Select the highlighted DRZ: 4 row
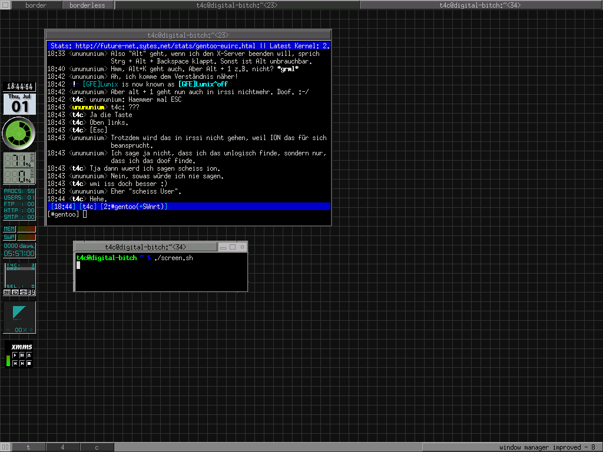 point(21,268)
